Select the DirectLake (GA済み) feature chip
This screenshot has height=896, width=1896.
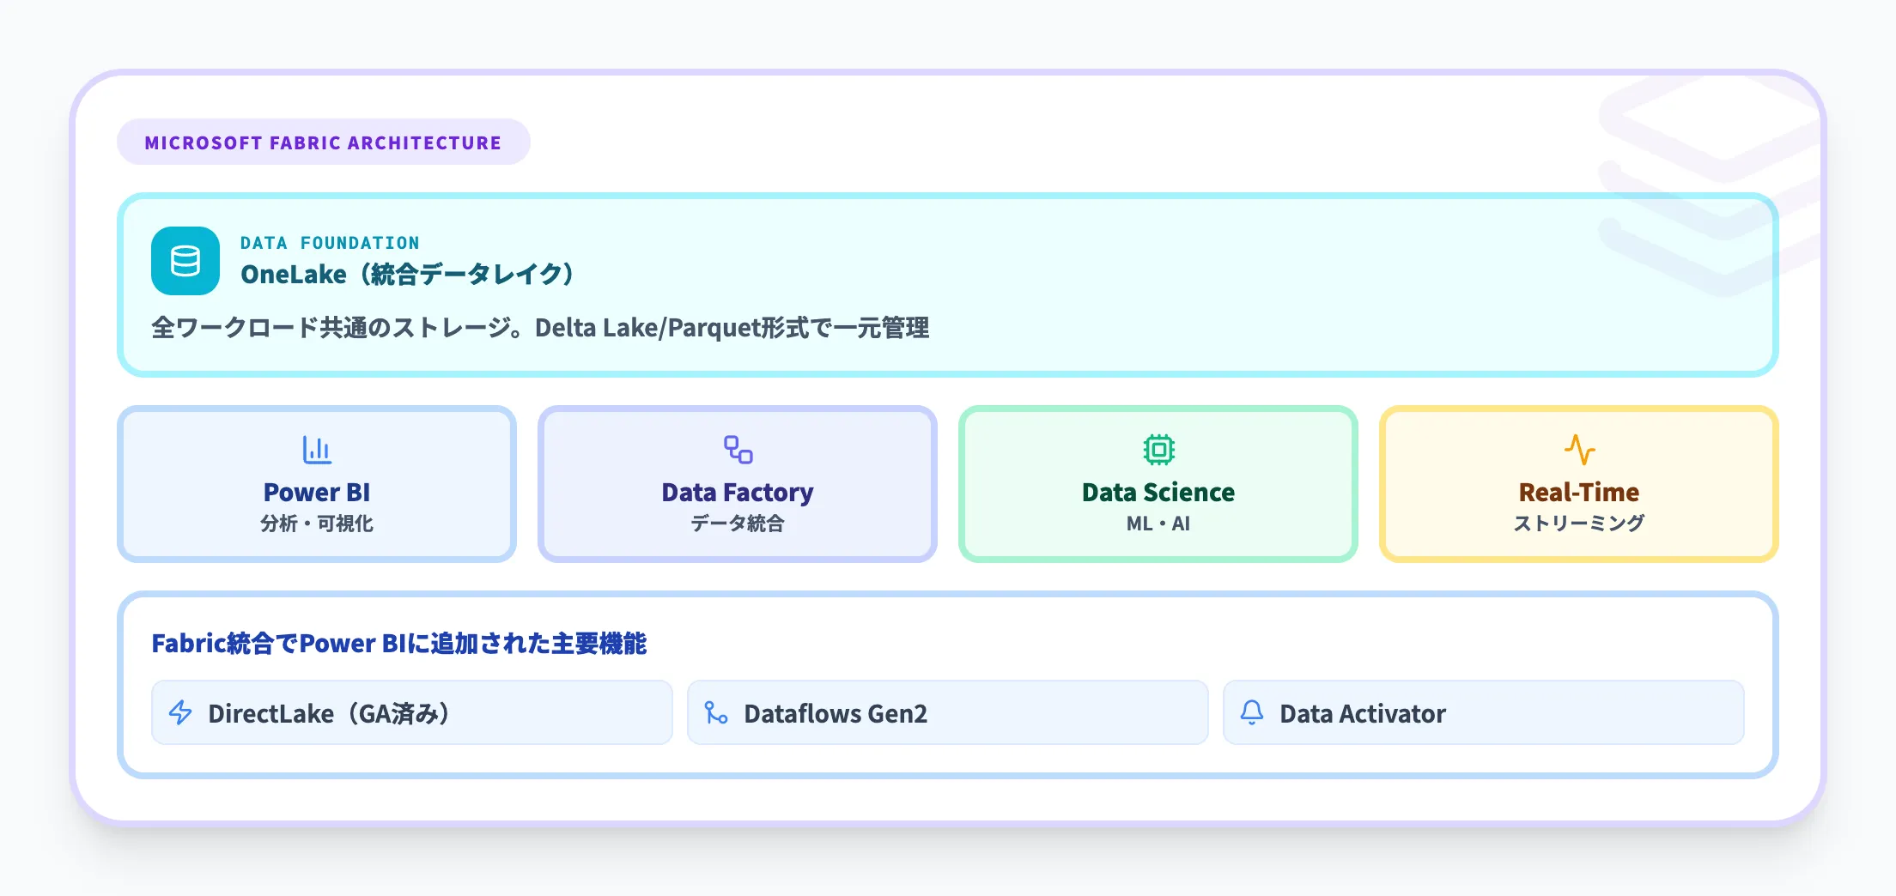412,713
